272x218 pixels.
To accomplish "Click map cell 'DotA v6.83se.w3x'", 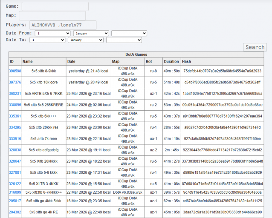I will click(x=127, y=192).
